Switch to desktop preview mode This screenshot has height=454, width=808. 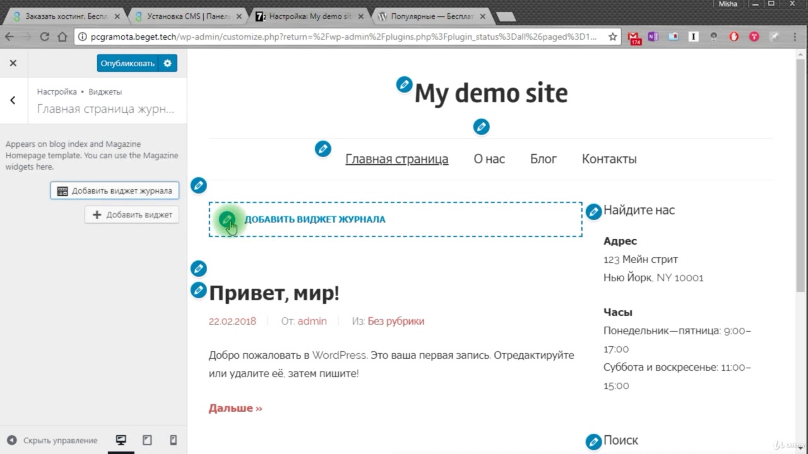click(x=121, y=440)
